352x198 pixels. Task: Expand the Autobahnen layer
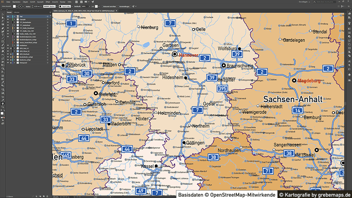pos(13,46)
